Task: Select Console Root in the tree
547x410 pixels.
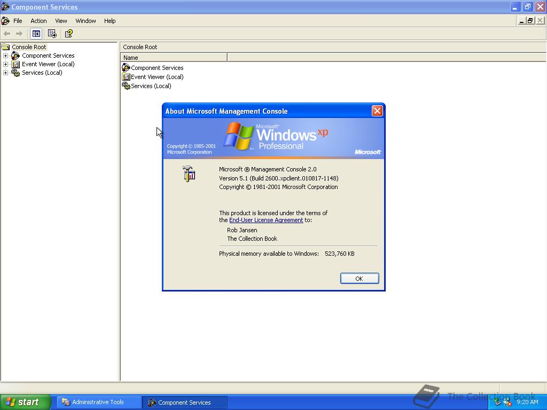Action: (29, 47)
